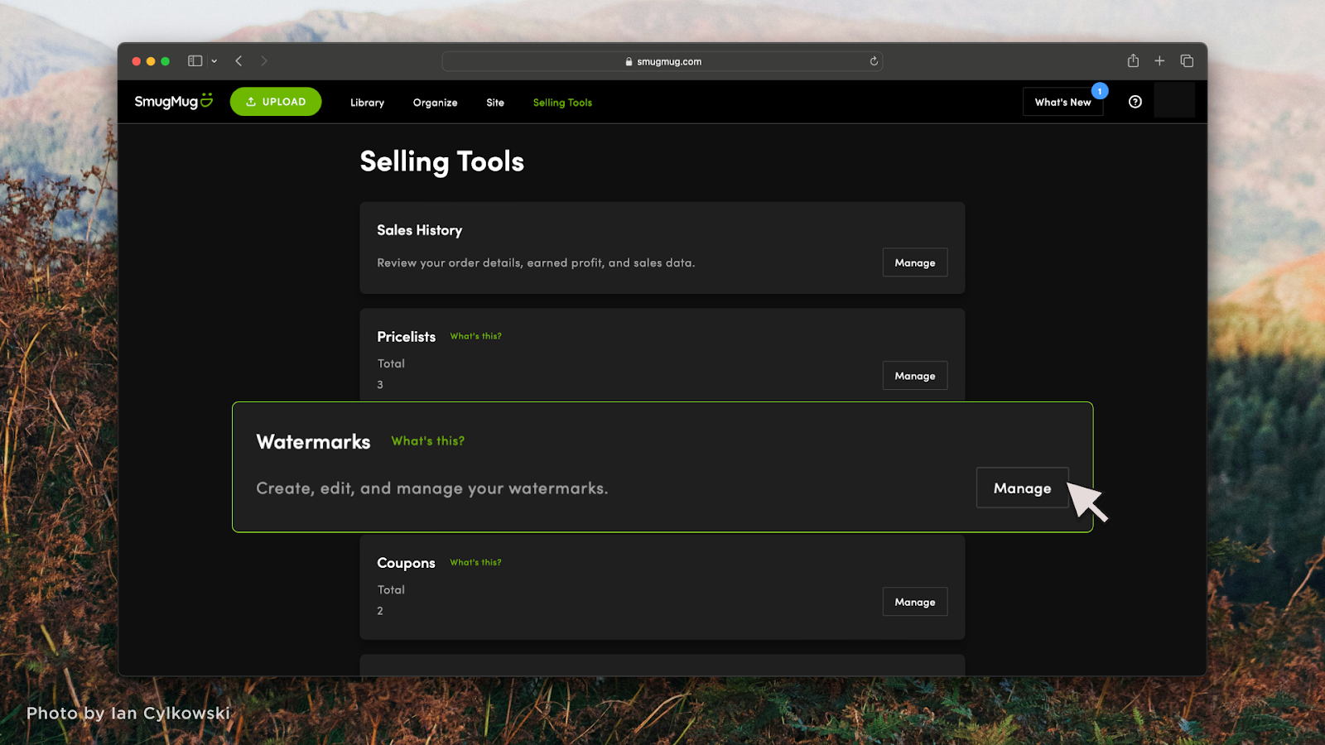Open a new browser tab
1325x745 pixels.
pyautogui.click(x=1159, y=60)
